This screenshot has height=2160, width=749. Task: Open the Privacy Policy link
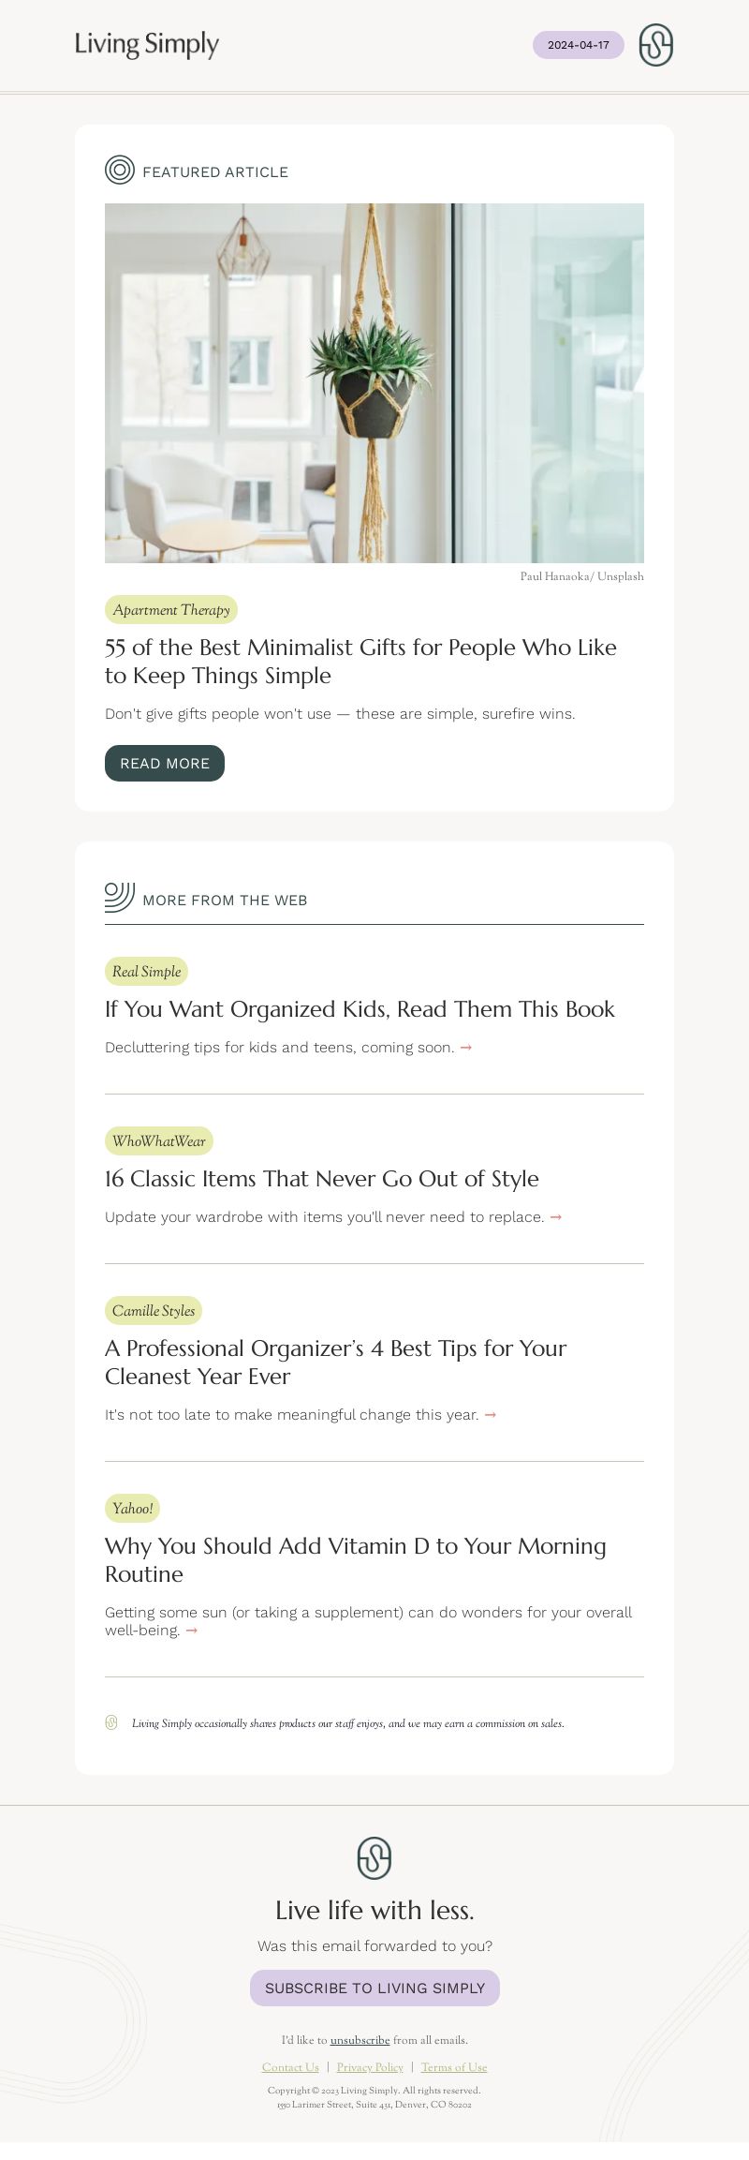pos(370,2067)
